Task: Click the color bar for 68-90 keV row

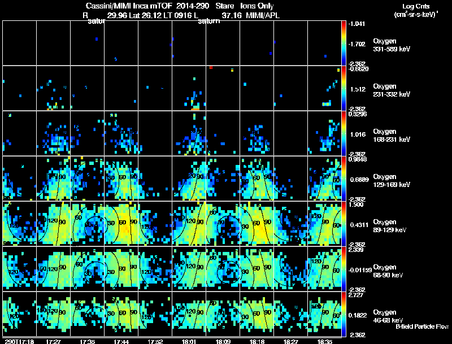Action: click(344, 269)
